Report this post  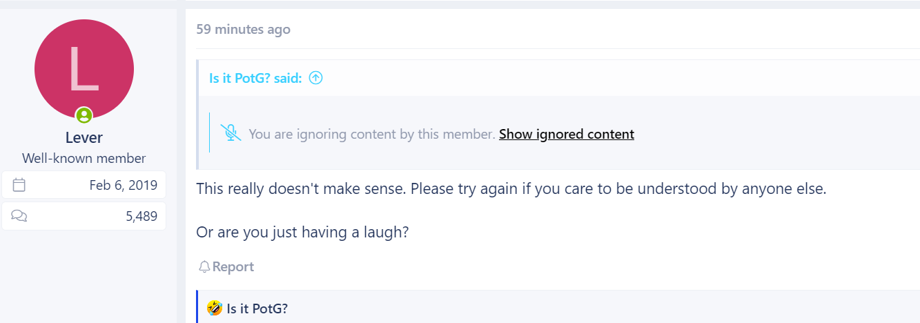(226, 266)
